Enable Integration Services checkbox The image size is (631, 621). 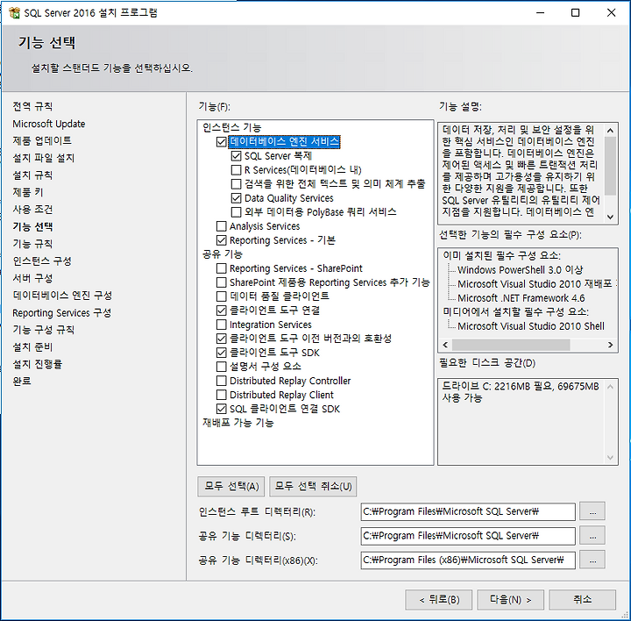(x=222, y=325)
